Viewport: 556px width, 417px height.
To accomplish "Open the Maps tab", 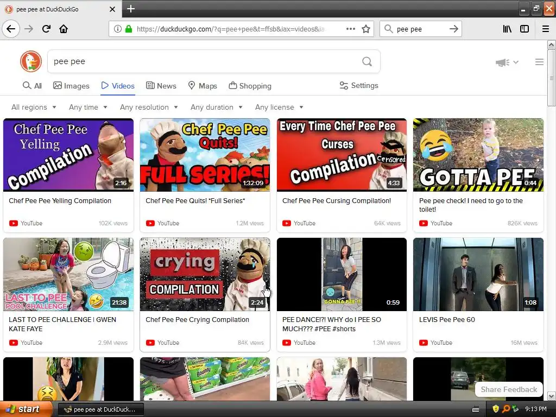I will coord(203,85).
